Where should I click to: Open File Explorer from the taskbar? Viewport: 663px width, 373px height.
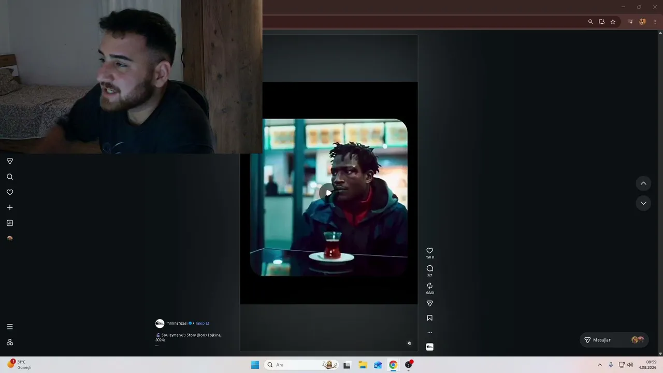pyautogui.click(x=363, y=365)
